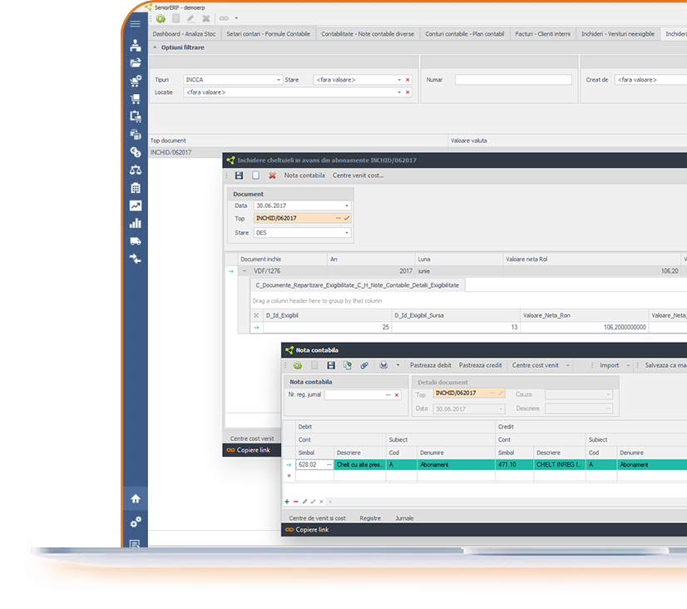687x609 pixels.
Task: Open the balance scales module icon
Action: [135, 170]
